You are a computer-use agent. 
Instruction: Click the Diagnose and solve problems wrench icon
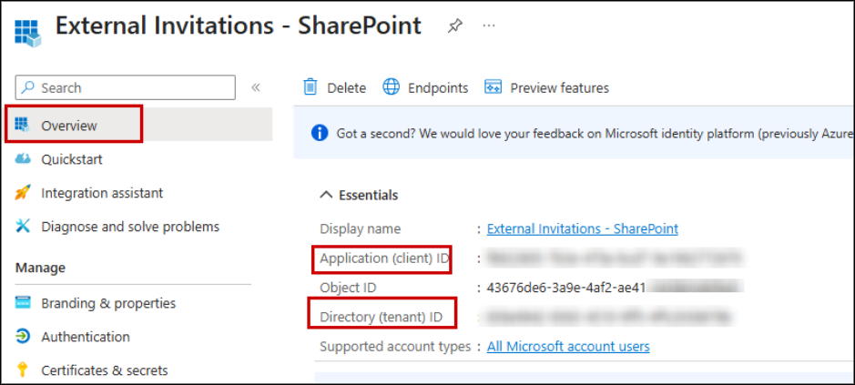(x=23, y=227)
